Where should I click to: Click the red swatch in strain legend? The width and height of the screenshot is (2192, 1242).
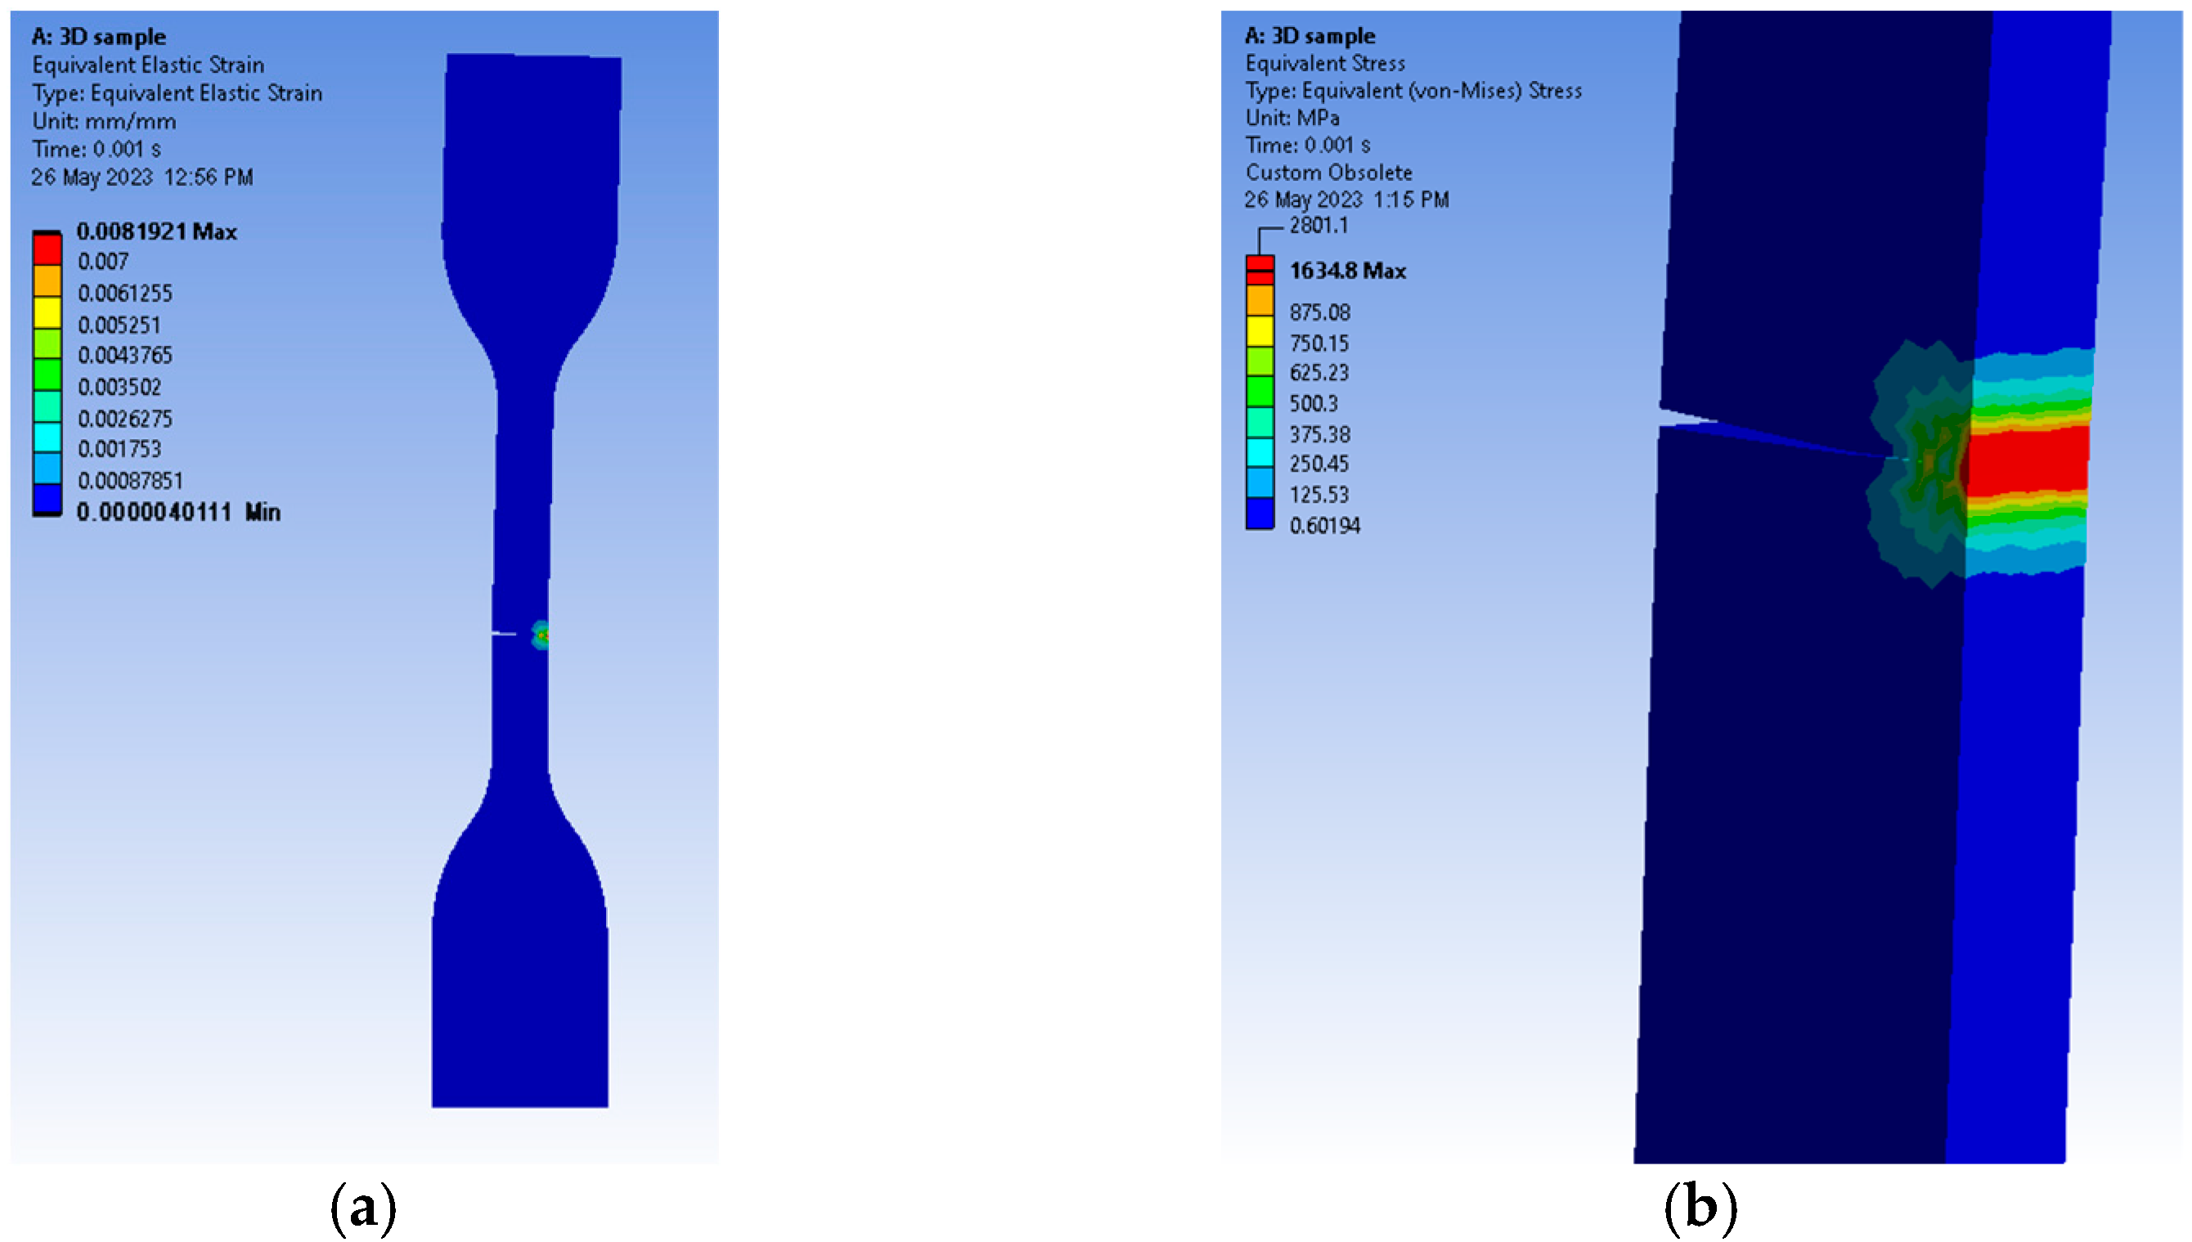pos(47,249)
